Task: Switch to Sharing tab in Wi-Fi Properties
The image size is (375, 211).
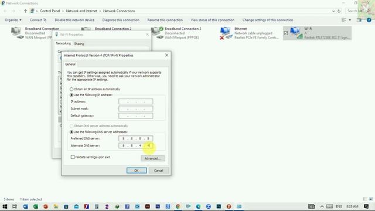Action: [79, 44]
